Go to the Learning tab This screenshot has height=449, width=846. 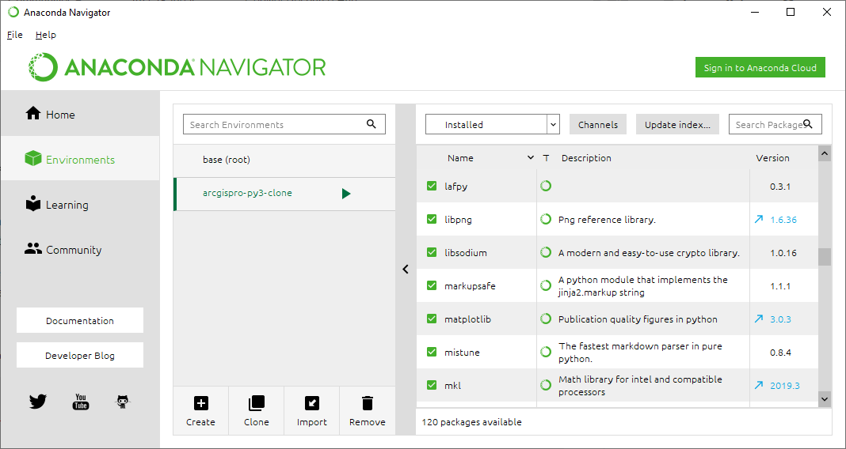coord(80,205)
